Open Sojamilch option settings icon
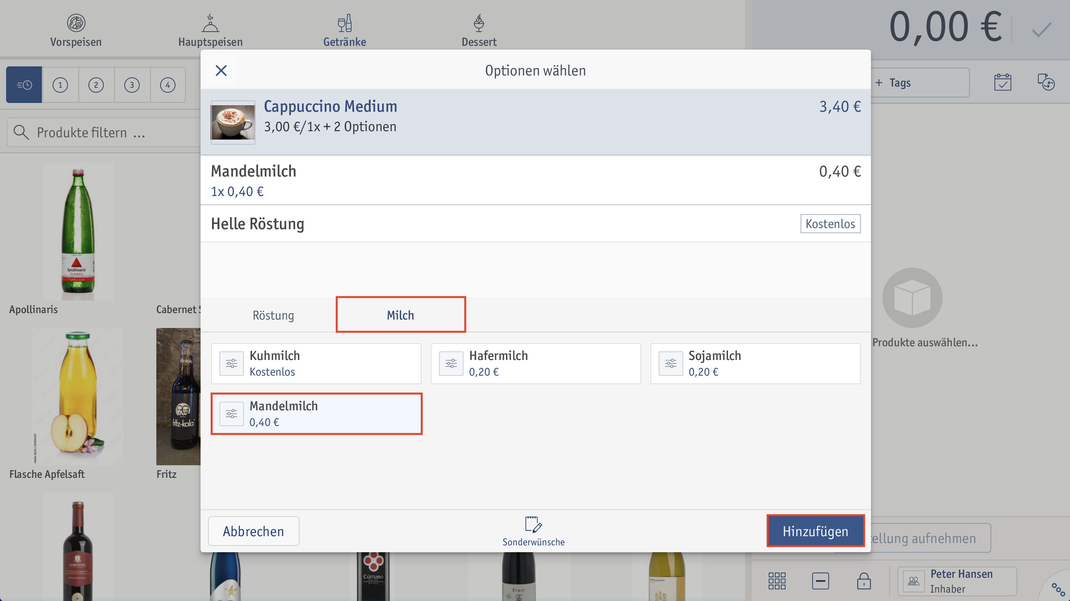This screenshot has height=601, width=1070. (670, 363)
